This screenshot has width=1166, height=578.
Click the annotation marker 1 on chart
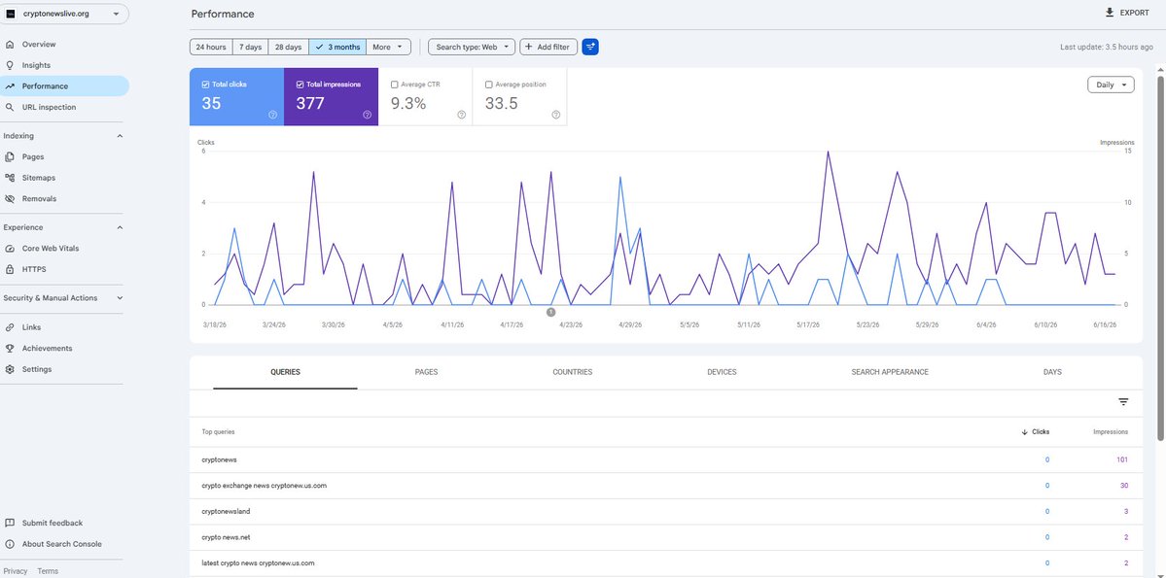click(x=551, y=312)
